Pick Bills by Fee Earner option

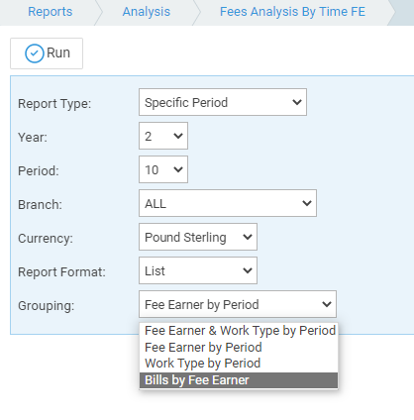tap(239, 380)
